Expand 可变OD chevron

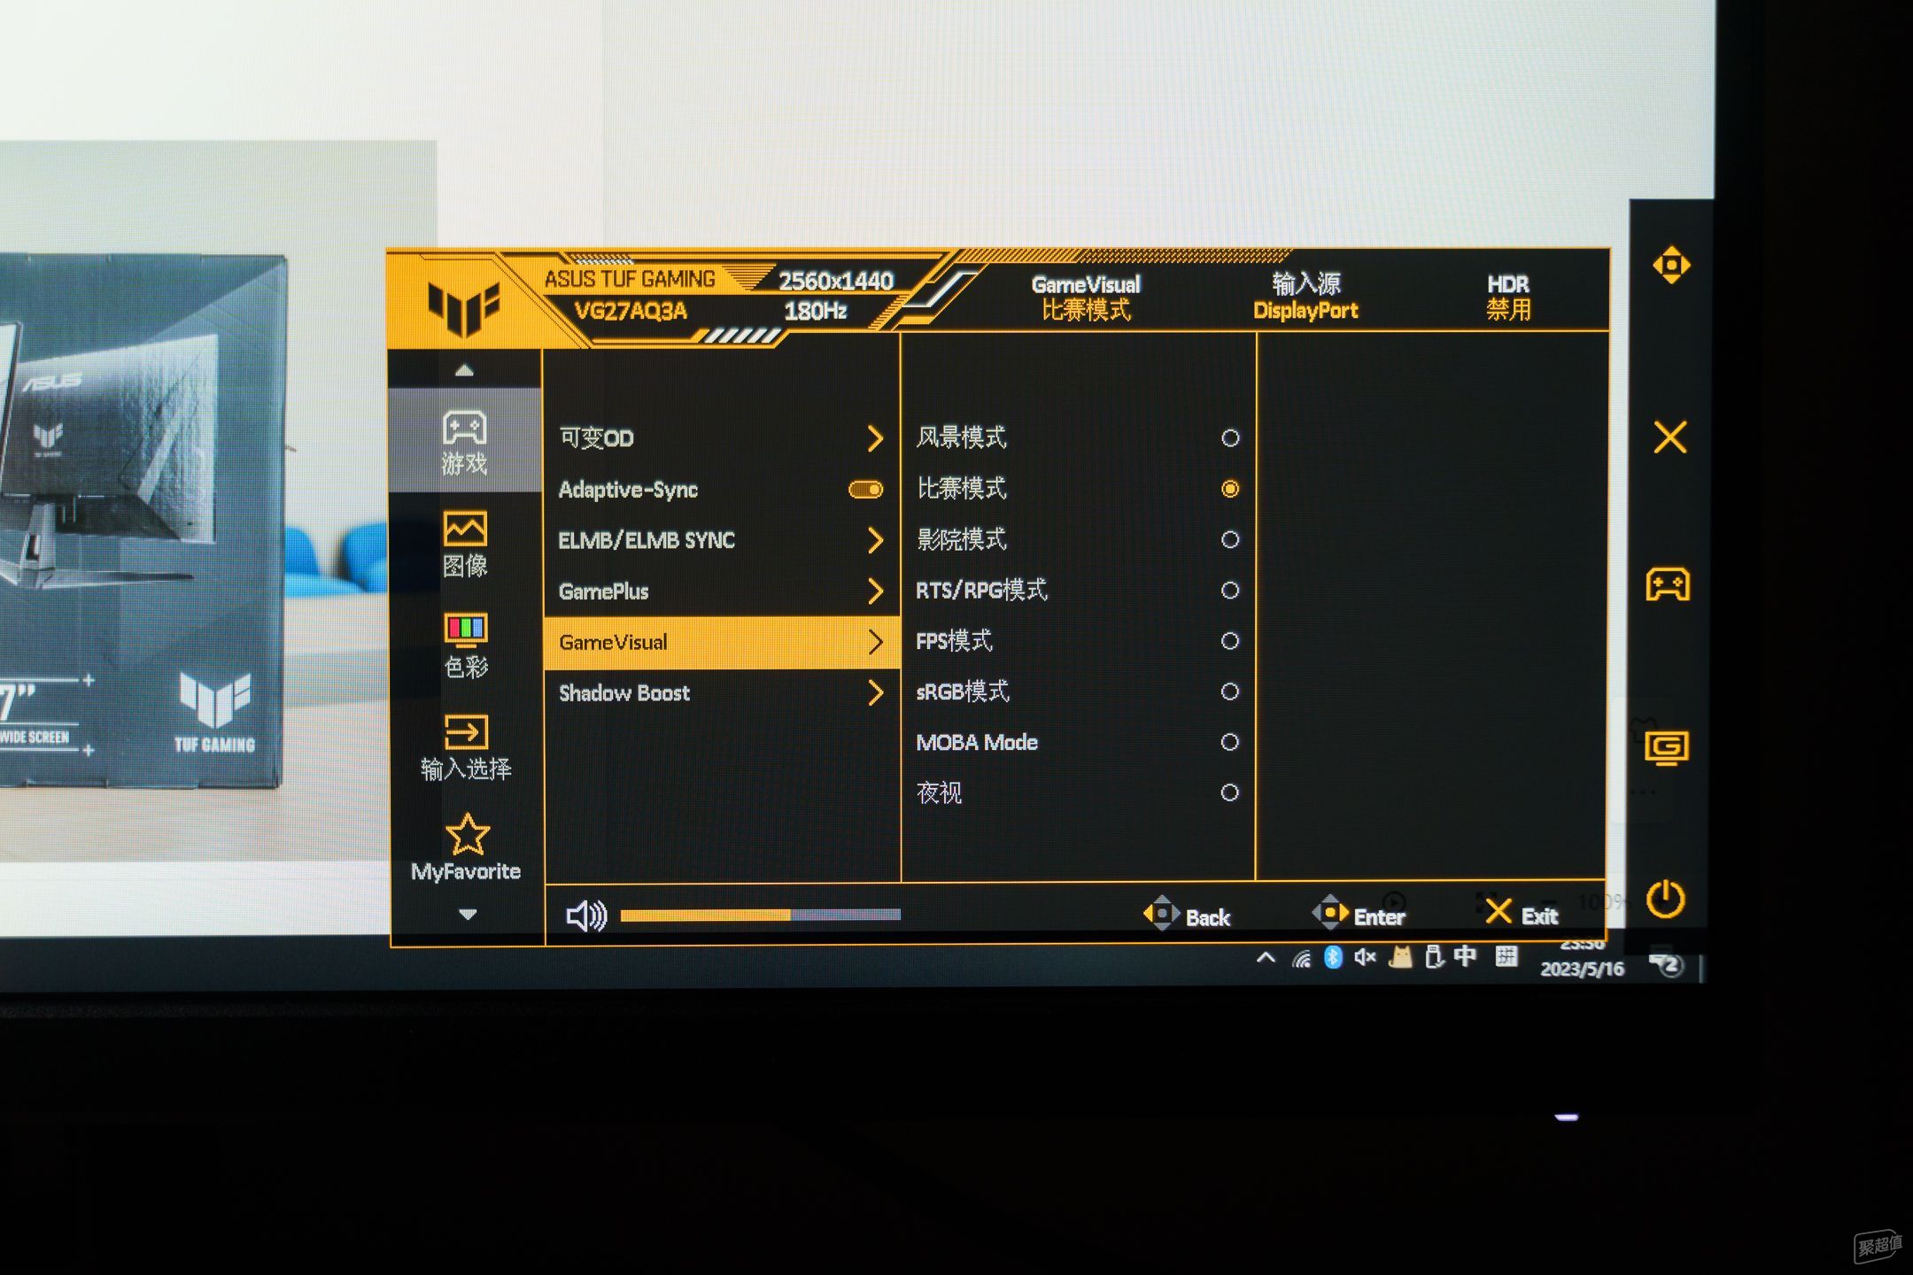coord(875,438)
